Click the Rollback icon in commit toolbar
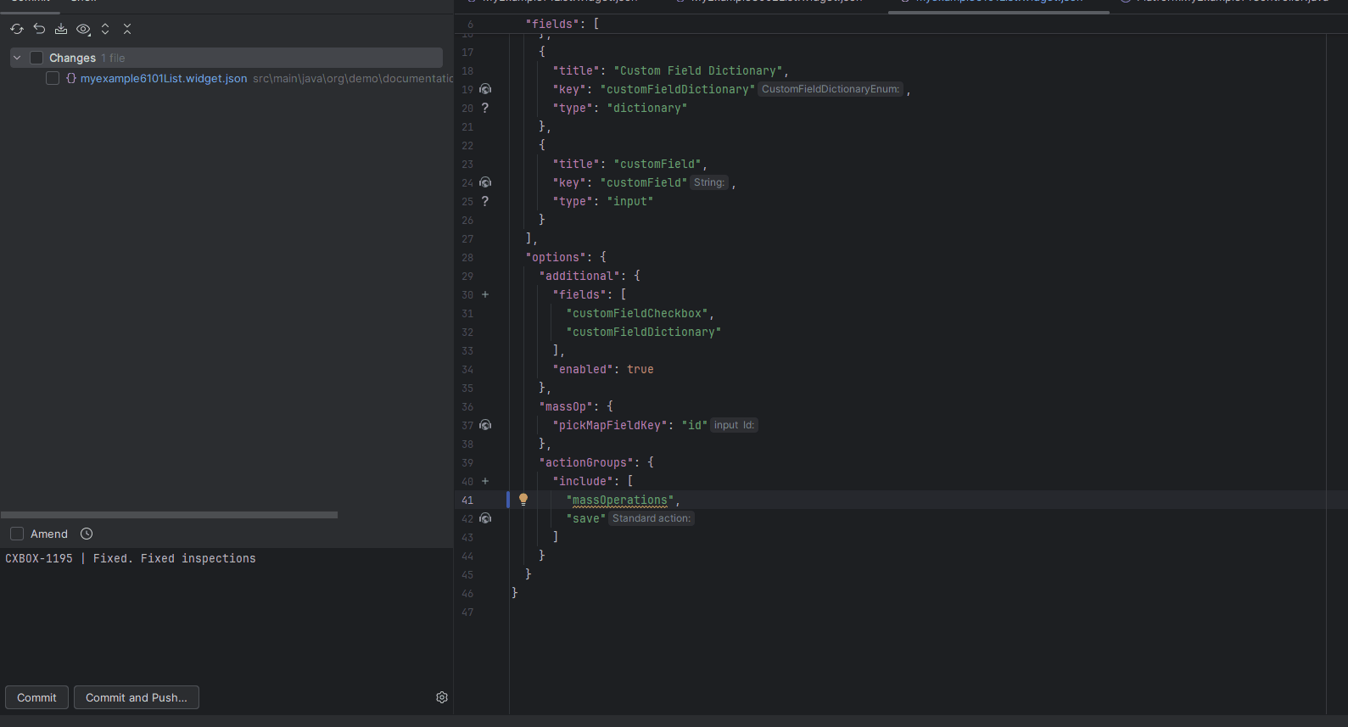 (x=39, y=29)
